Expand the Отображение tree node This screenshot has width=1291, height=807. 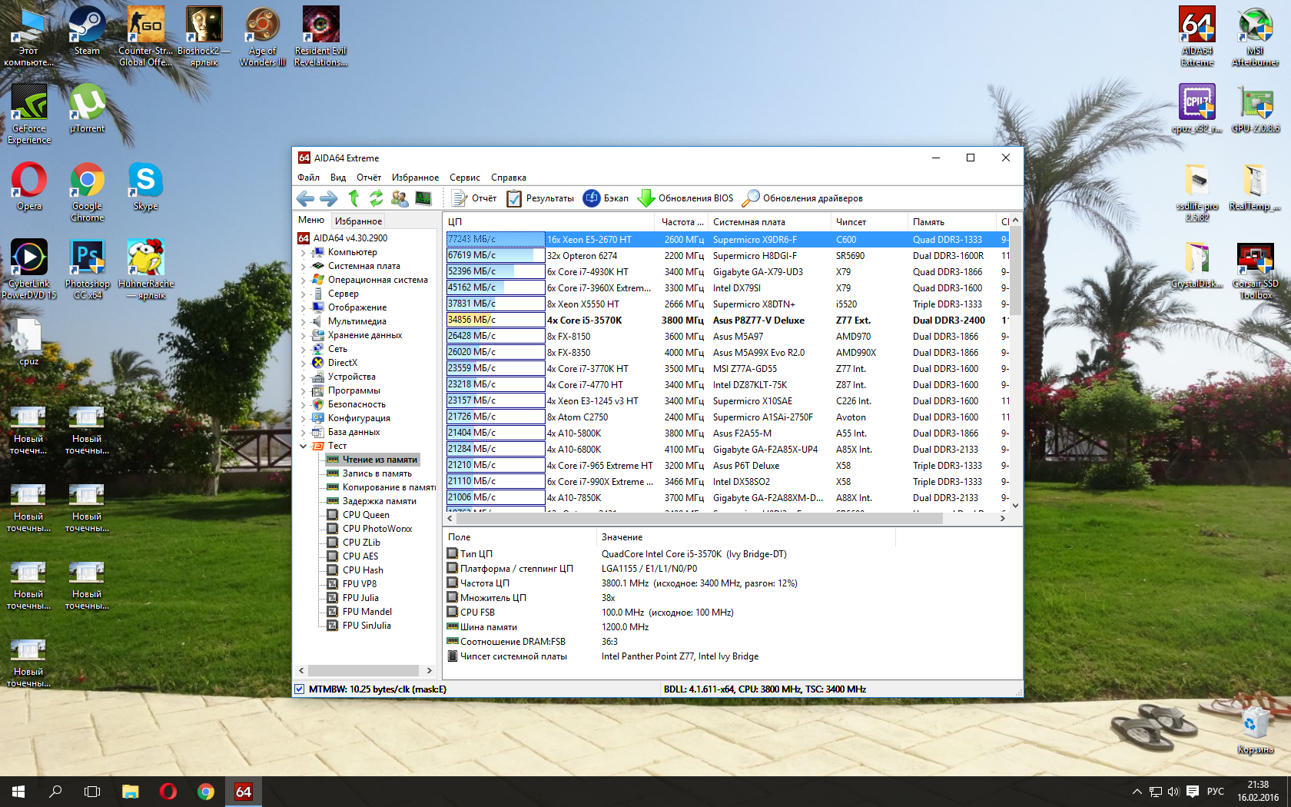pyautogui.click(x=304, y=307)
